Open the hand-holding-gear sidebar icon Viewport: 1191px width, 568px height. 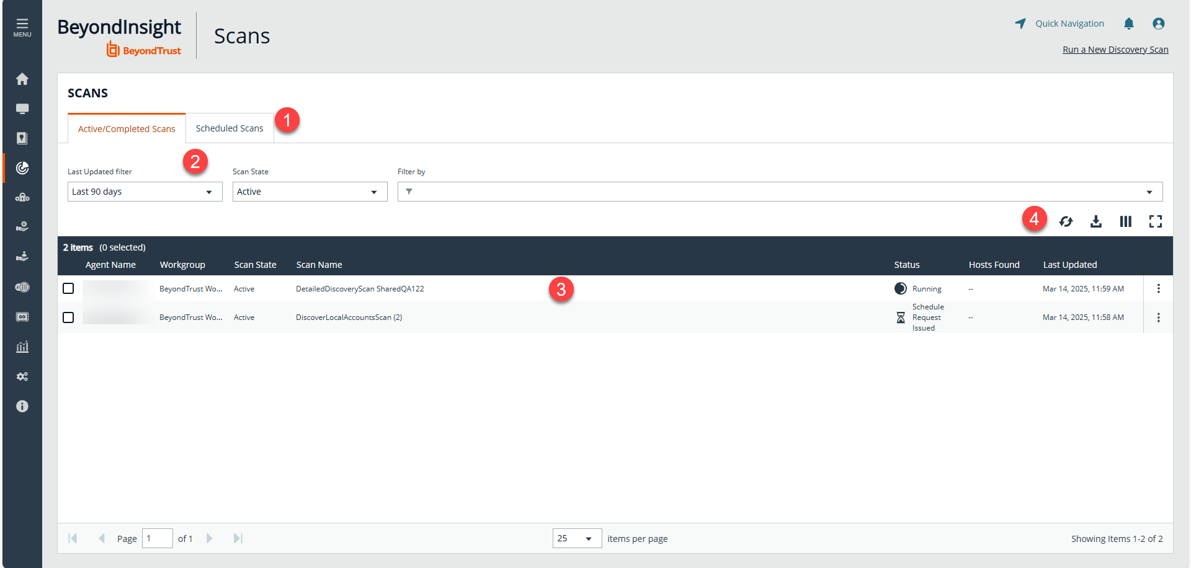pyautogui.click(x=22, y=227)
